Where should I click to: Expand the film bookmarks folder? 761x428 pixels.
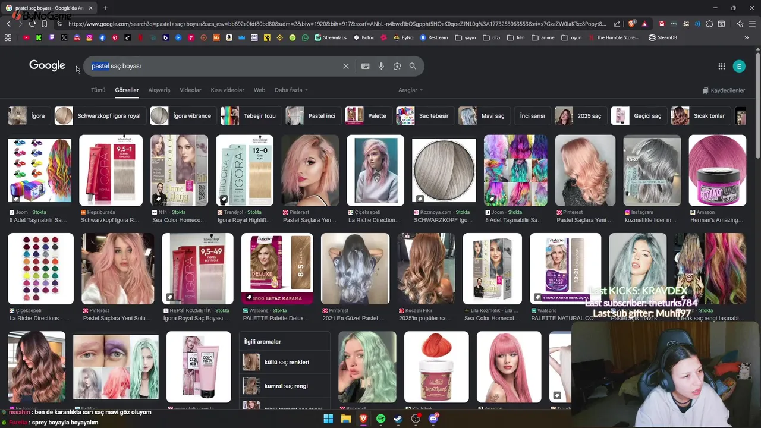tap(516, 37)
